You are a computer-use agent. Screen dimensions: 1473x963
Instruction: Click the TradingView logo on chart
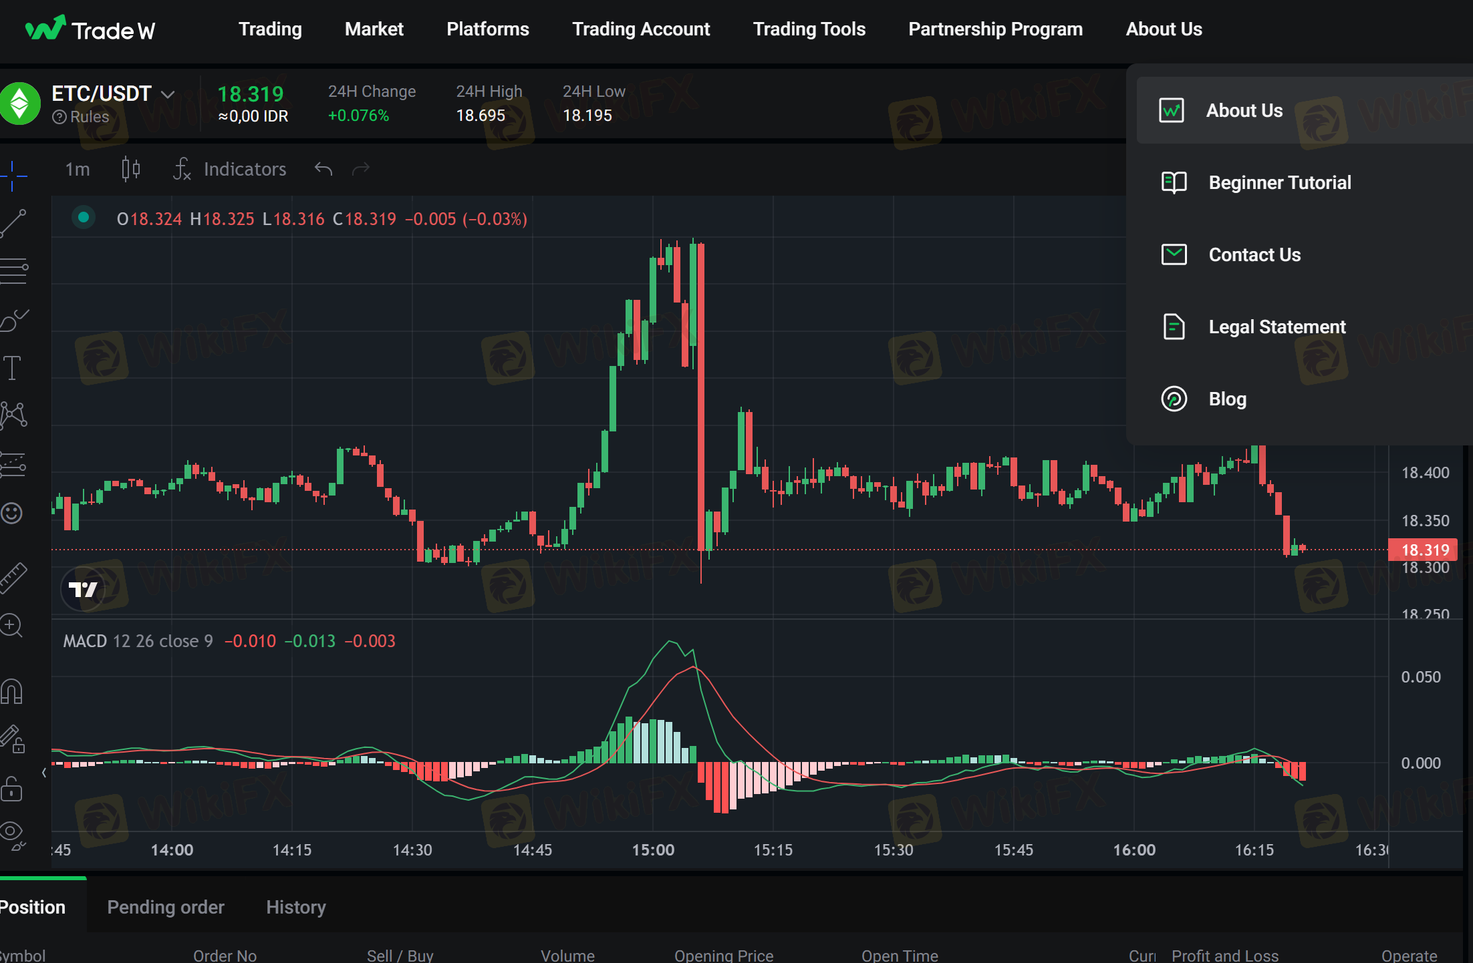(x=83, y=589)
